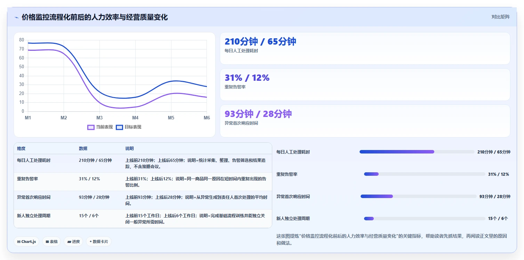Viewport: 524px width, 260px height.
Task: Click the 异常首次响应时间 progress bar
Action: 419,196
